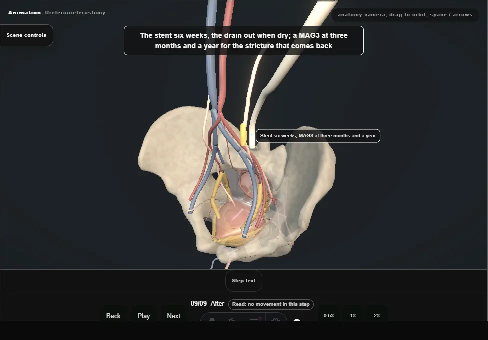Toggle the Step text panel
488x340 pixels.
coord(244,280)
